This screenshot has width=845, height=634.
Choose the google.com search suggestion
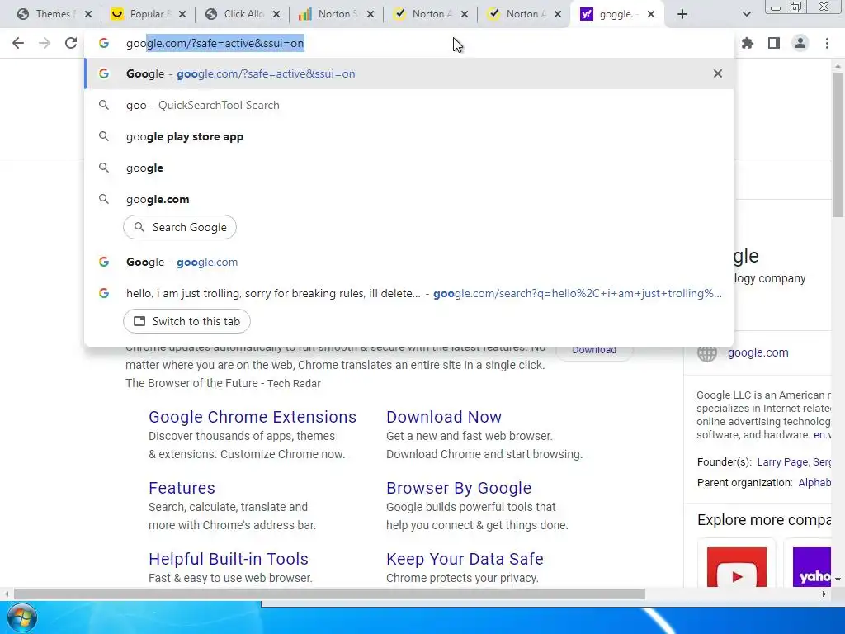(409, 199)
